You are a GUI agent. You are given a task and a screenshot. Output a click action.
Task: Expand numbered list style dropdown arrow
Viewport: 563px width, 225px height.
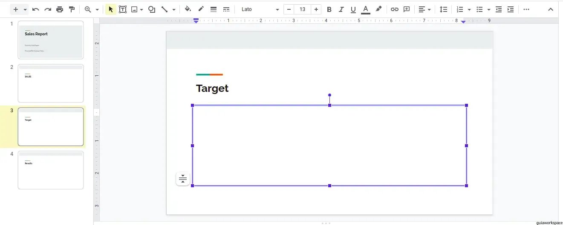[469, 9]
